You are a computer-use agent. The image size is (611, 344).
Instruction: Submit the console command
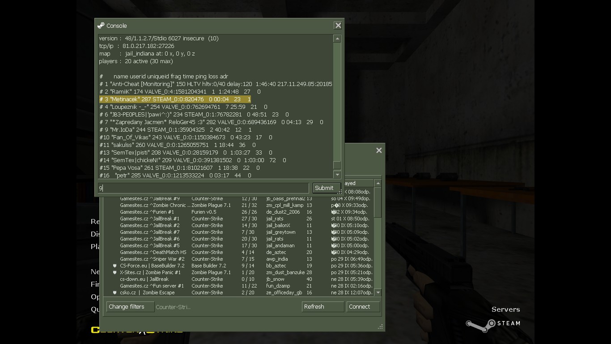(x=327, y=188)
